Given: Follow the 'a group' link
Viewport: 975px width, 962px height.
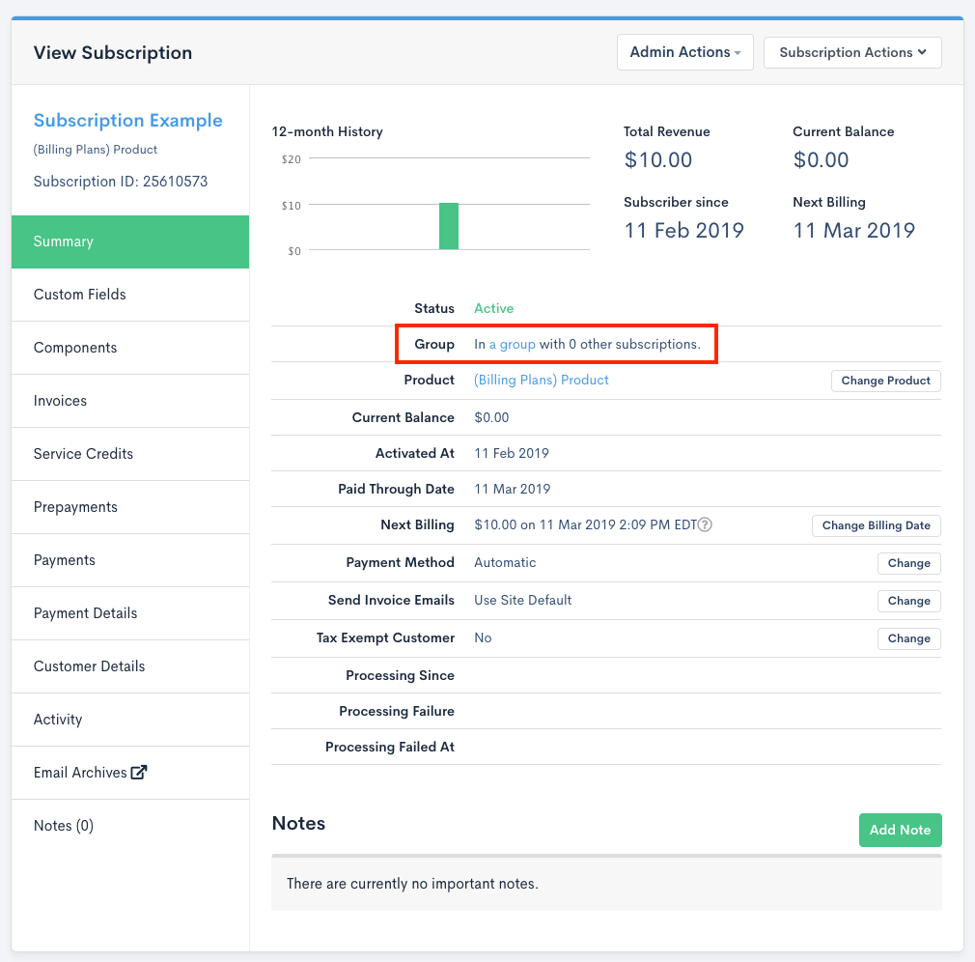Looking at the screenshot, I should point(512,345).
